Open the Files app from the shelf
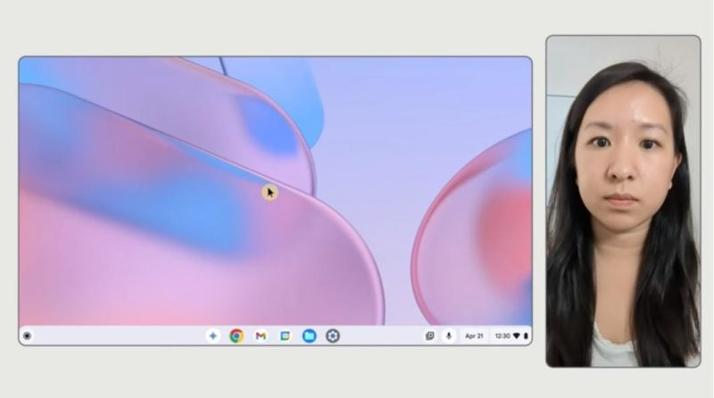The image size is (714, 398). pos(309,336)
